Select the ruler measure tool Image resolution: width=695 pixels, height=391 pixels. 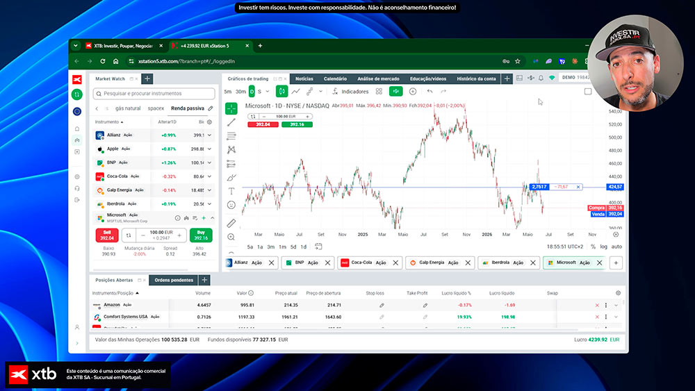231,223
